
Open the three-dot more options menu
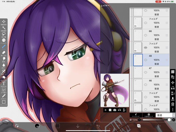[173, 109]
